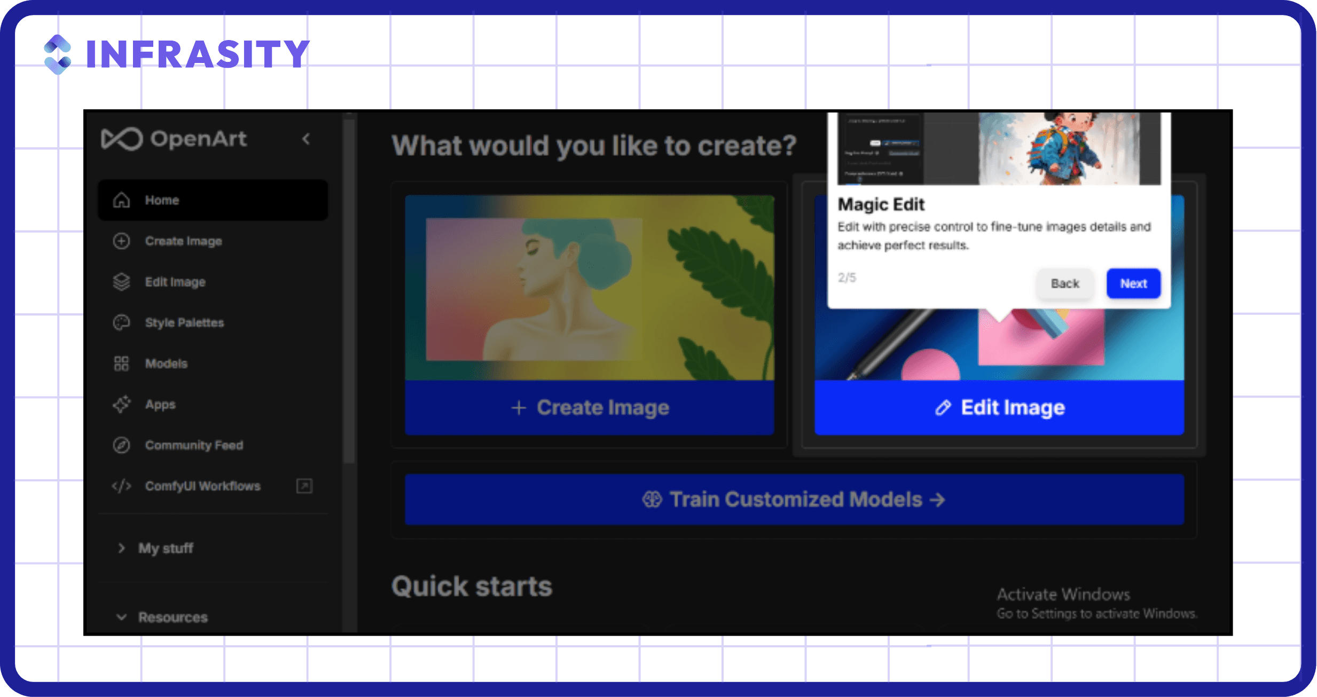This screenshot has height=697, width=1317.
Task: Click the Create Image plus-circle icon
Action: click(x=122, y=241)
